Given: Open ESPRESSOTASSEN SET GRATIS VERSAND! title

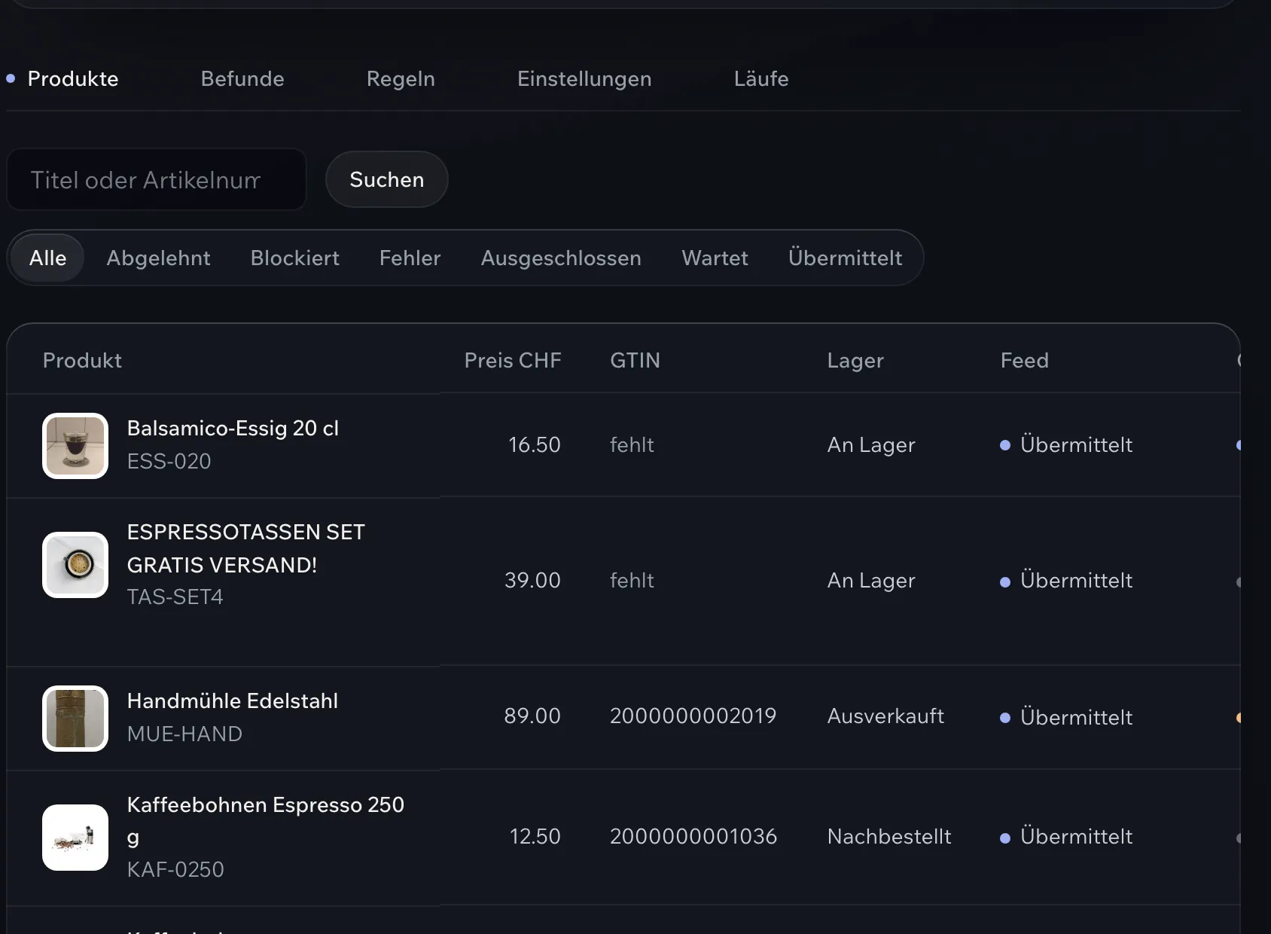Looking at the screenshot, I should (x=245, y=548).
